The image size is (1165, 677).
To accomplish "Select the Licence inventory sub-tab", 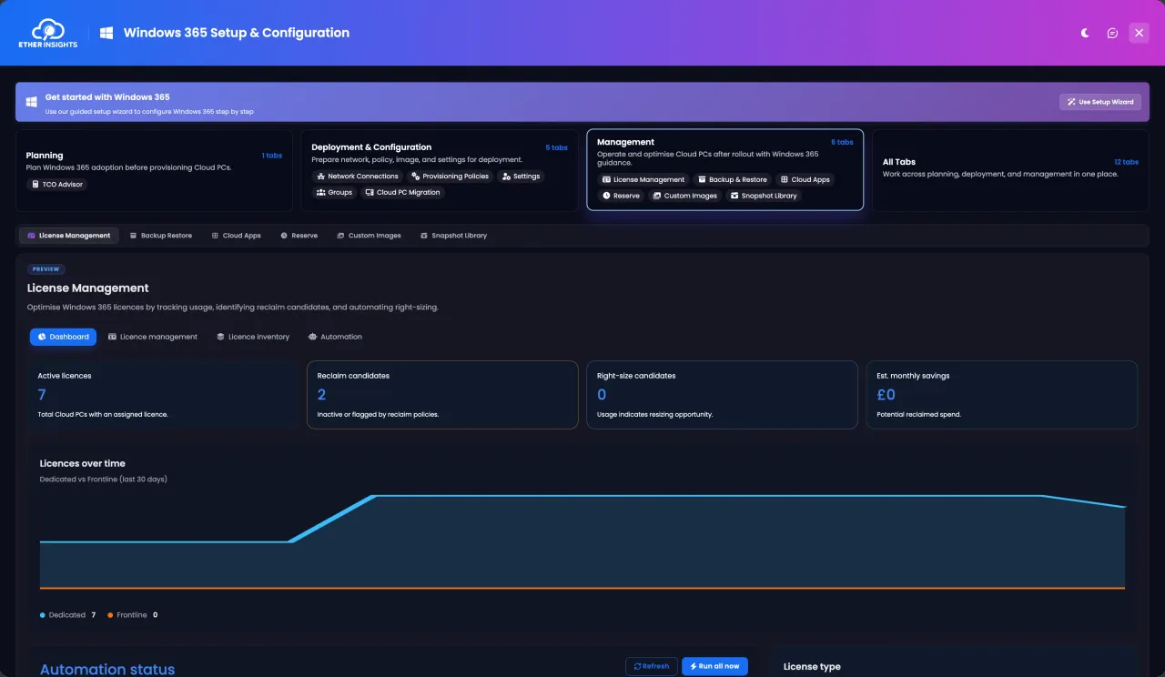I will point(253,337).
